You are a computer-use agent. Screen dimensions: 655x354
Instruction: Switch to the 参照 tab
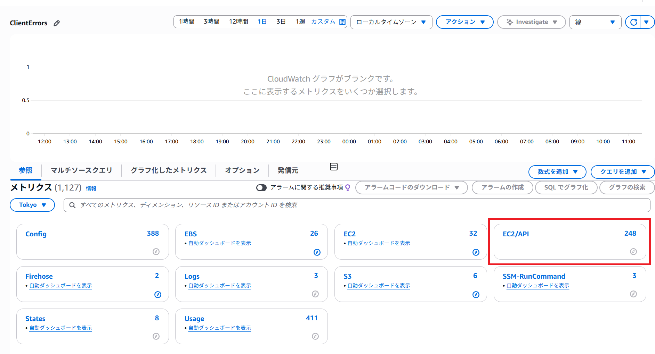(x=26, y=170)
